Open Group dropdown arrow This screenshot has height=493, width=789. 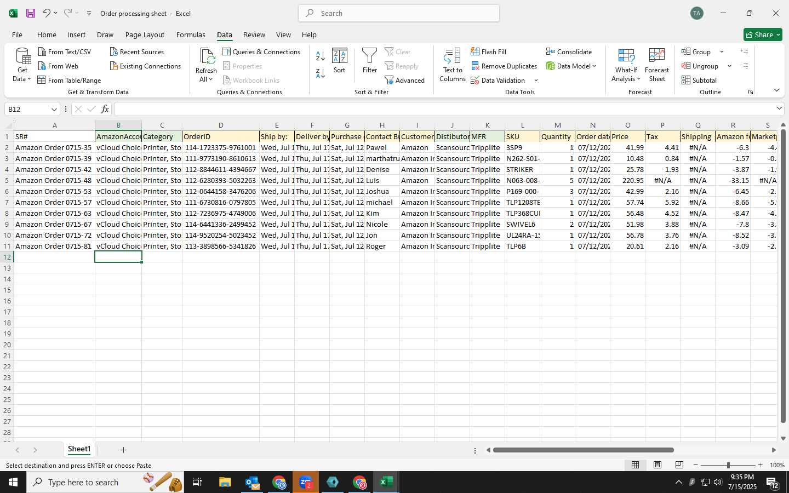click(x=722, y=51)
